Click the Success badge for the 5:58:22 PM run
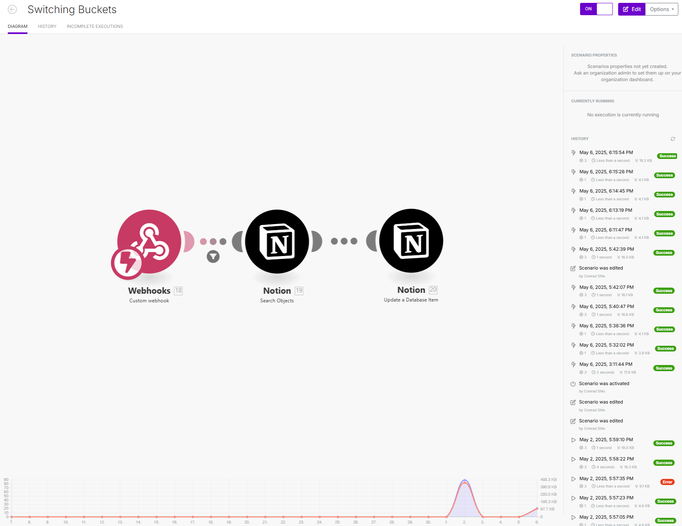This screenshot has width=682, height=526. point(664,463)
